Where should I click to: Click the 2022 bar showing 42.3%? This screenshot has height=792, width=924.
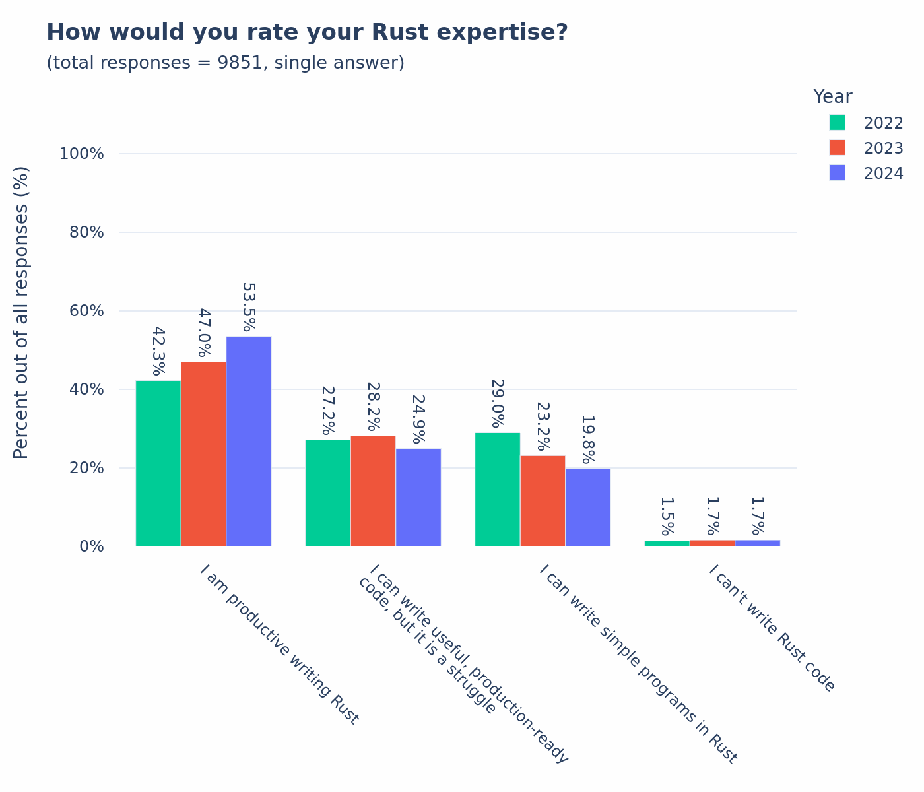pyautogui.click(x=158, y=463)
